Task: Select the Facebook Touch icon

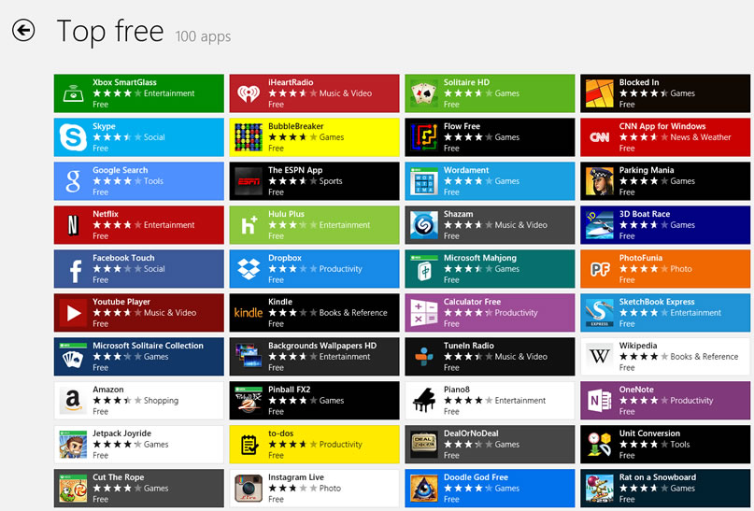Action: pos(72,269)
